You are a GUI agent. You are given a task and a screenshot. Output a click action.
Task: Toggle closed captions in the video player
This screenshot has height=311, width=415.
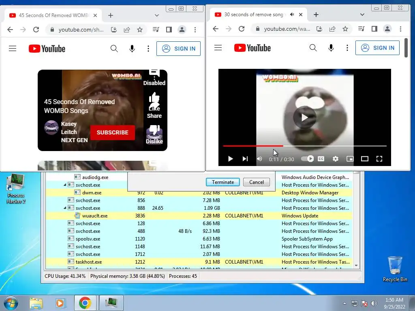pos(321,159)
